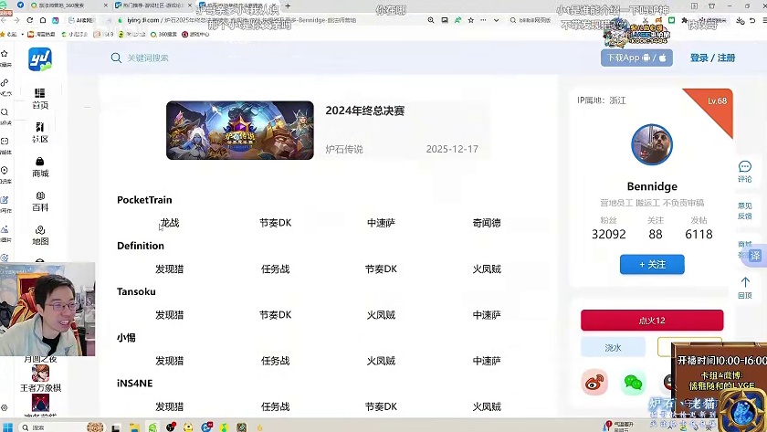Viewport: 767px width, 432px height.
Task: Share the article to Weibo
Action: pos(594,382)
